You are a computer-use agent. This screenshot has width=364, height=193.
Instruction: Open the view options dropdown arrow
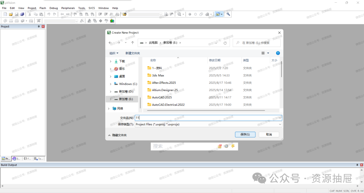268,53
